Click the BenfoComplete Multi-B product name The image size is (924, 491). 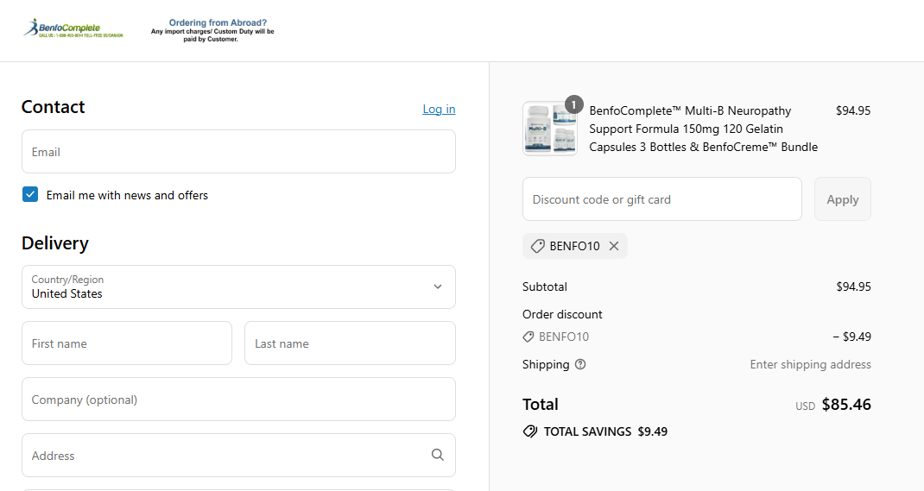click(704, 129)
